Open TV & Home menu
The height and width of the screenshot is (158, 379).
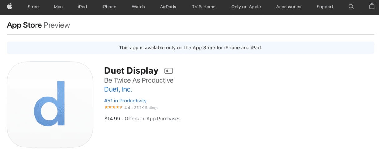tap(204, 7)
